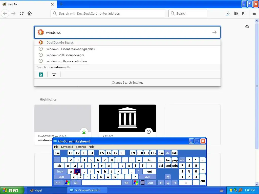259x194 pixels.
Task: Toggle the left alt key
Action: (x=76, y=183)
